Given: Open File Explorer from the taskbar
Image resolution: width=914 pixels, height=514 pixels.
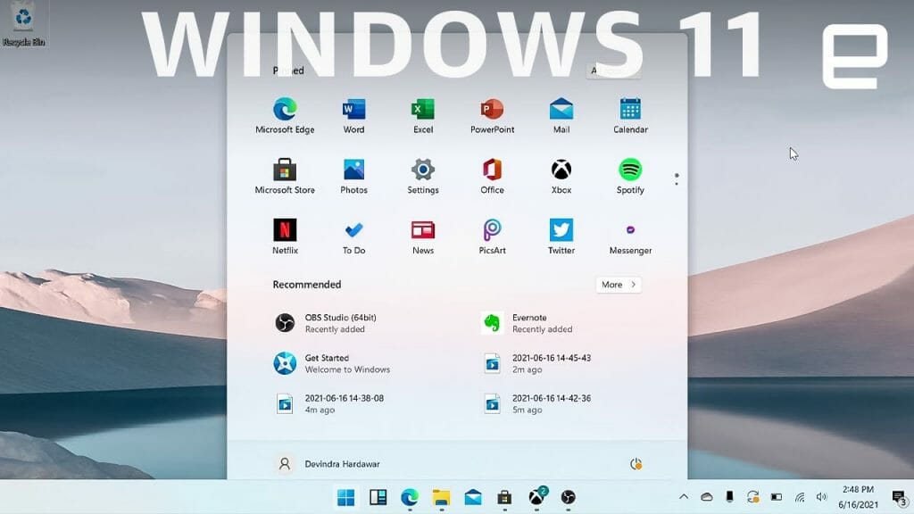Looking at the screenshot, I should tap(441, 497).
